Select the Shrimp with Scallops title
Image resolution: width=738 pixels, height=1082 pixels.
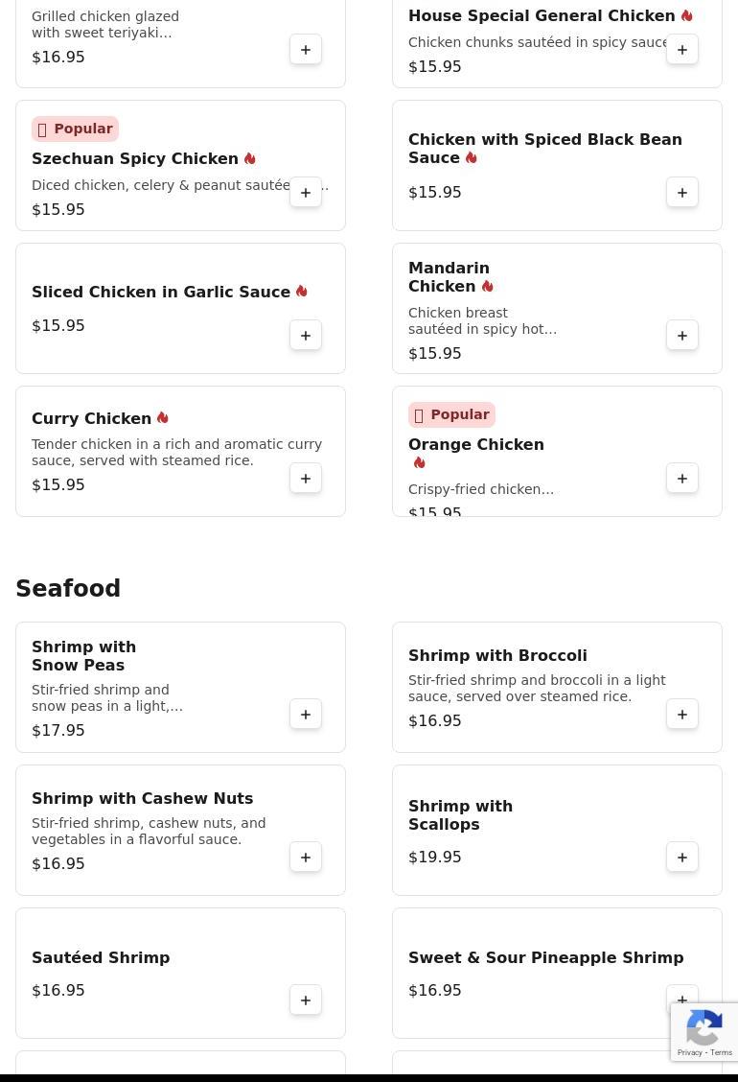pos(460,815)
